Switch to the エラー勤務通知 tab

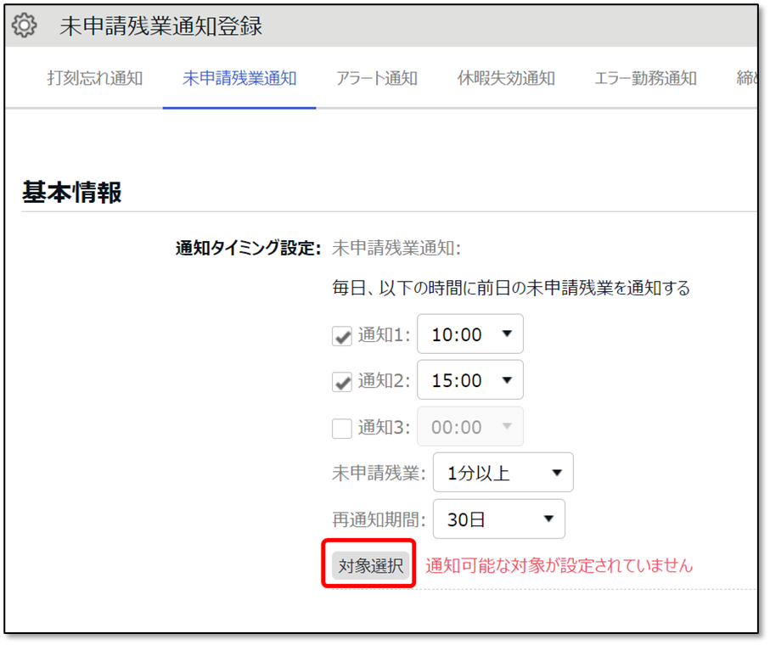(646, 79)
